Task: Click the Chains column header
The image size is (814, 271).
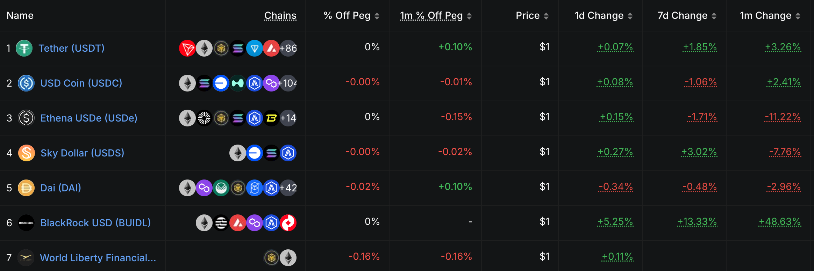Action: tap(280, 16)
